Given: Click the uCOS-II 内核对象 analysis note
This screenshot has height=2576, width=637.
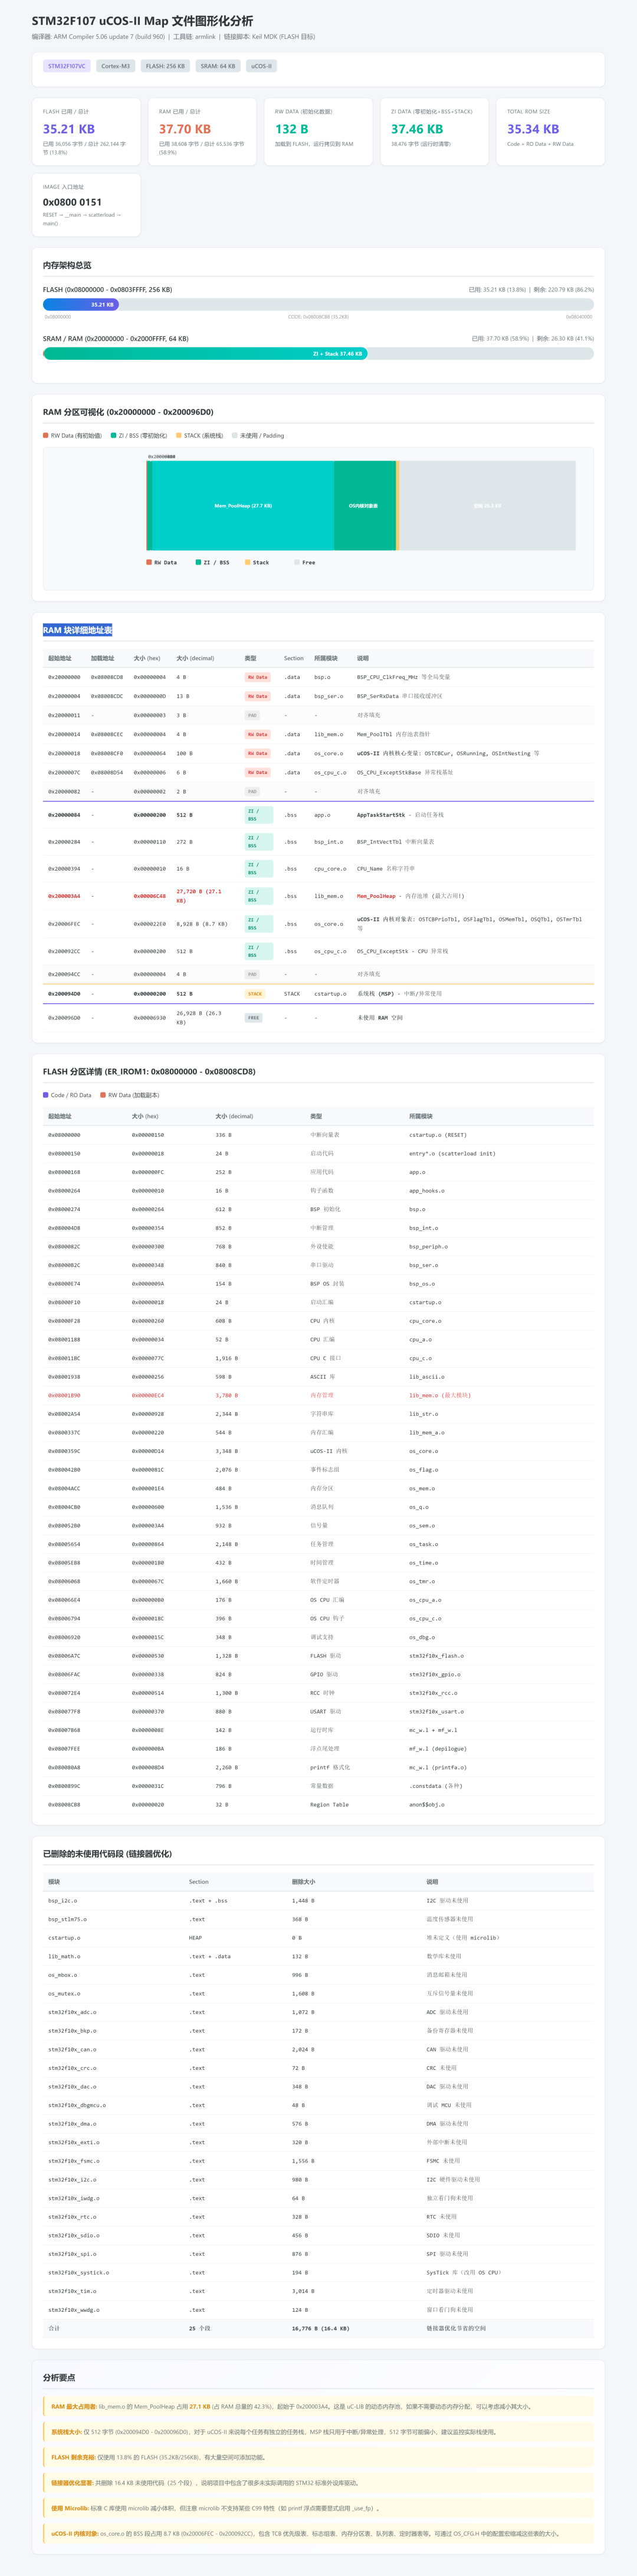Looking at the screenshot, I should pos(319,2534).
